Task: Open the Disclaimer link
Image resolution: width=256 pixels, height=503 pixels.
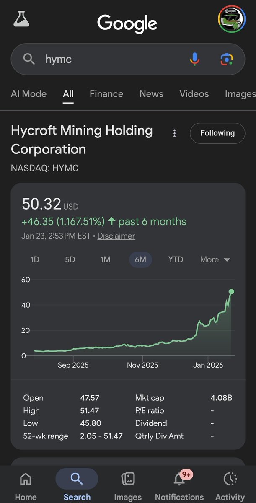Action: tap(116, 236)
